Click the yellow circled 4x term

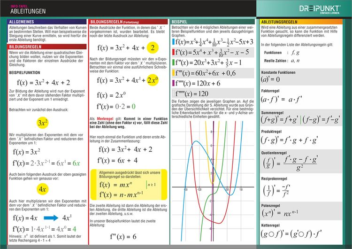point(42,189)
